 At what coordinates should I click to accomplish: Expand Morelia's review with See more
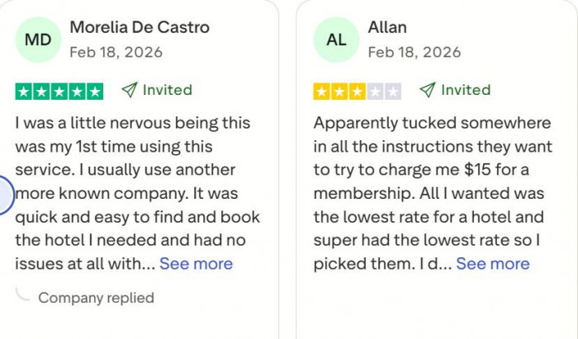196,264
